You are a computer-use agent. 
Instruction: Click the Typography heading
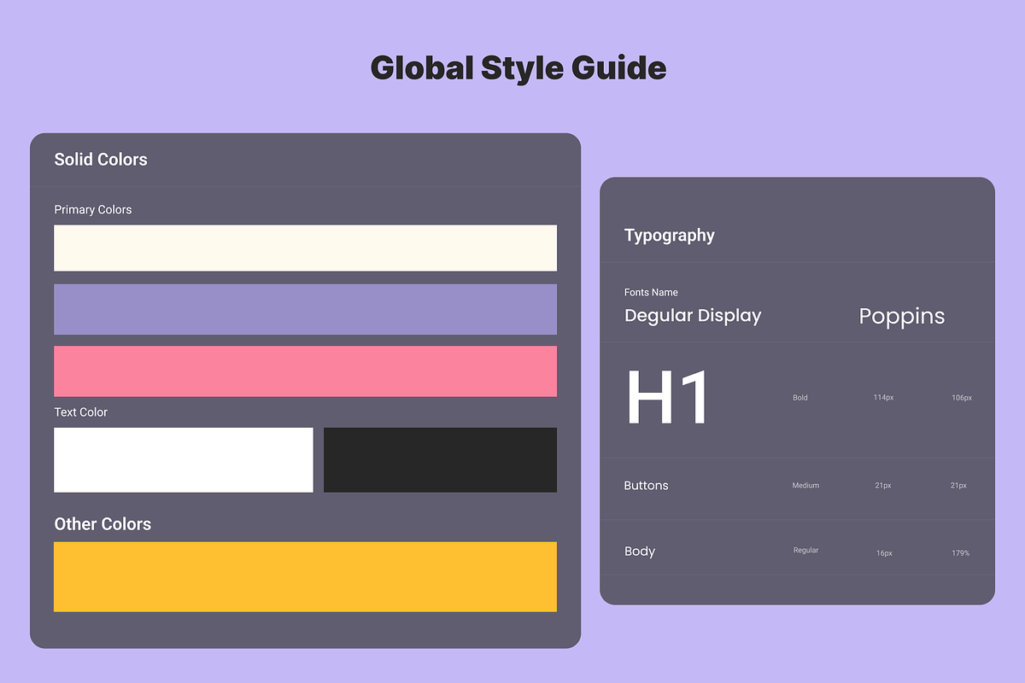click(670, 236)
